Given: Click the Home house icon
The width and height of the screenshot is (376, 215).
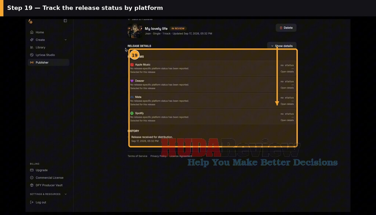Looking at the screenshot, I should coord(32,32).
